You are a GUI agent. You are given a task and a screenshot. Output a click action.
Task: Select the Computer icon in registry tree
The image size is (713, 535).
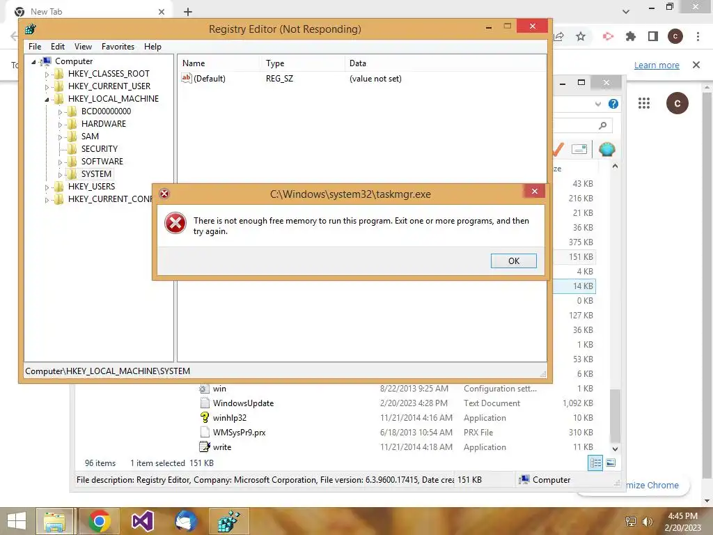45,61
